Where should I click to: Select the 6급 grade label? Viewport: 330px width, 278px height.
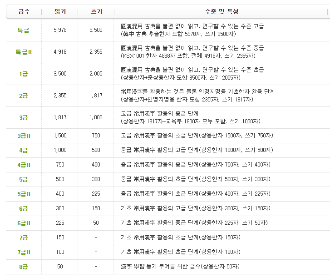(23, 208)
